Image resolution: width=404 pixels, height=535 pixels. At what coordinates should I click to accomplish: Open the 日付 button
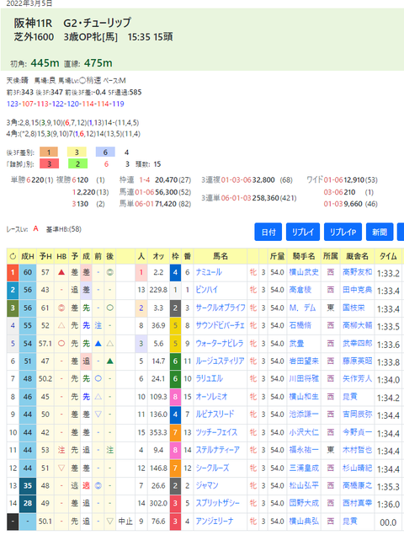tap(268, 232)
